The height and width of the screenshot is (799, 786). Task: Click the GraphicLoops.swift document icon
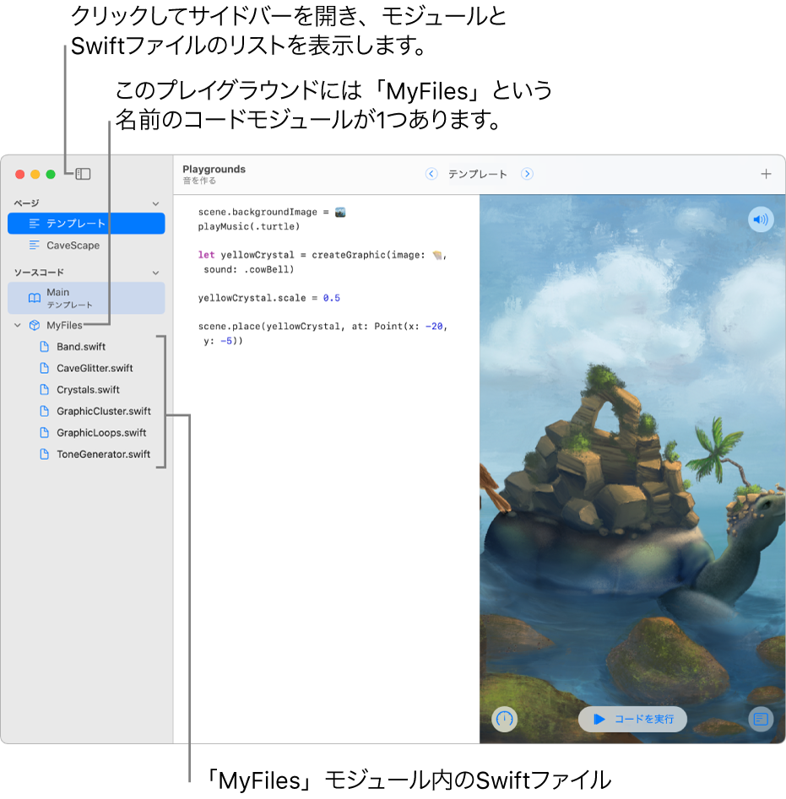45,432
